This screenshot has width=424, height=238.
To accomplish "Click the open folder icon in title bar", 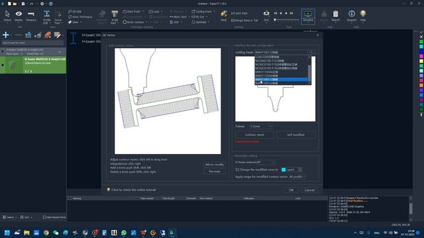I will point(15,4).
